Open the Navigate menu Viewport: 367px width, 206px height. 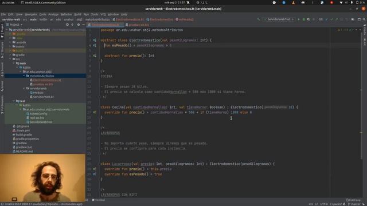pos(31,14)
